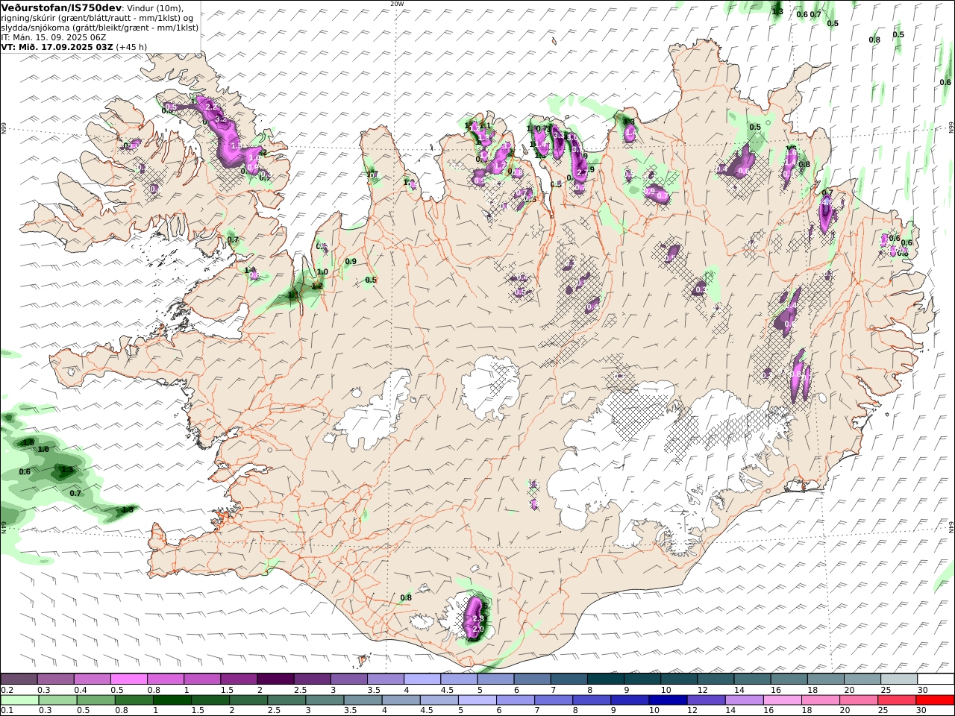Click the light pink 16 swatch in the rain legend row

pos(782,700)
